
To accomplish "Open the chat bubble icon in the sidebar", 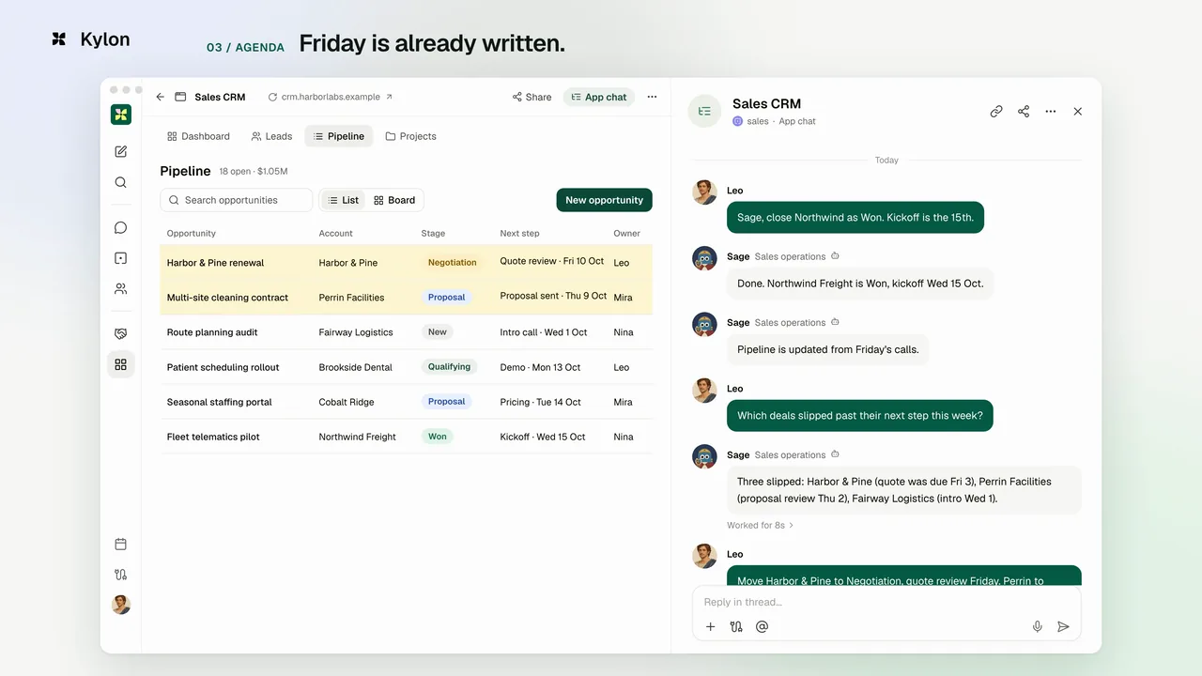I will point(120,227).
